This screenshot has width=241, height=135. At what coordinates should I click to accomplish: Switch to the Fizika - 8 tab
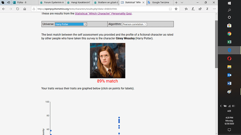click(24, 2)
